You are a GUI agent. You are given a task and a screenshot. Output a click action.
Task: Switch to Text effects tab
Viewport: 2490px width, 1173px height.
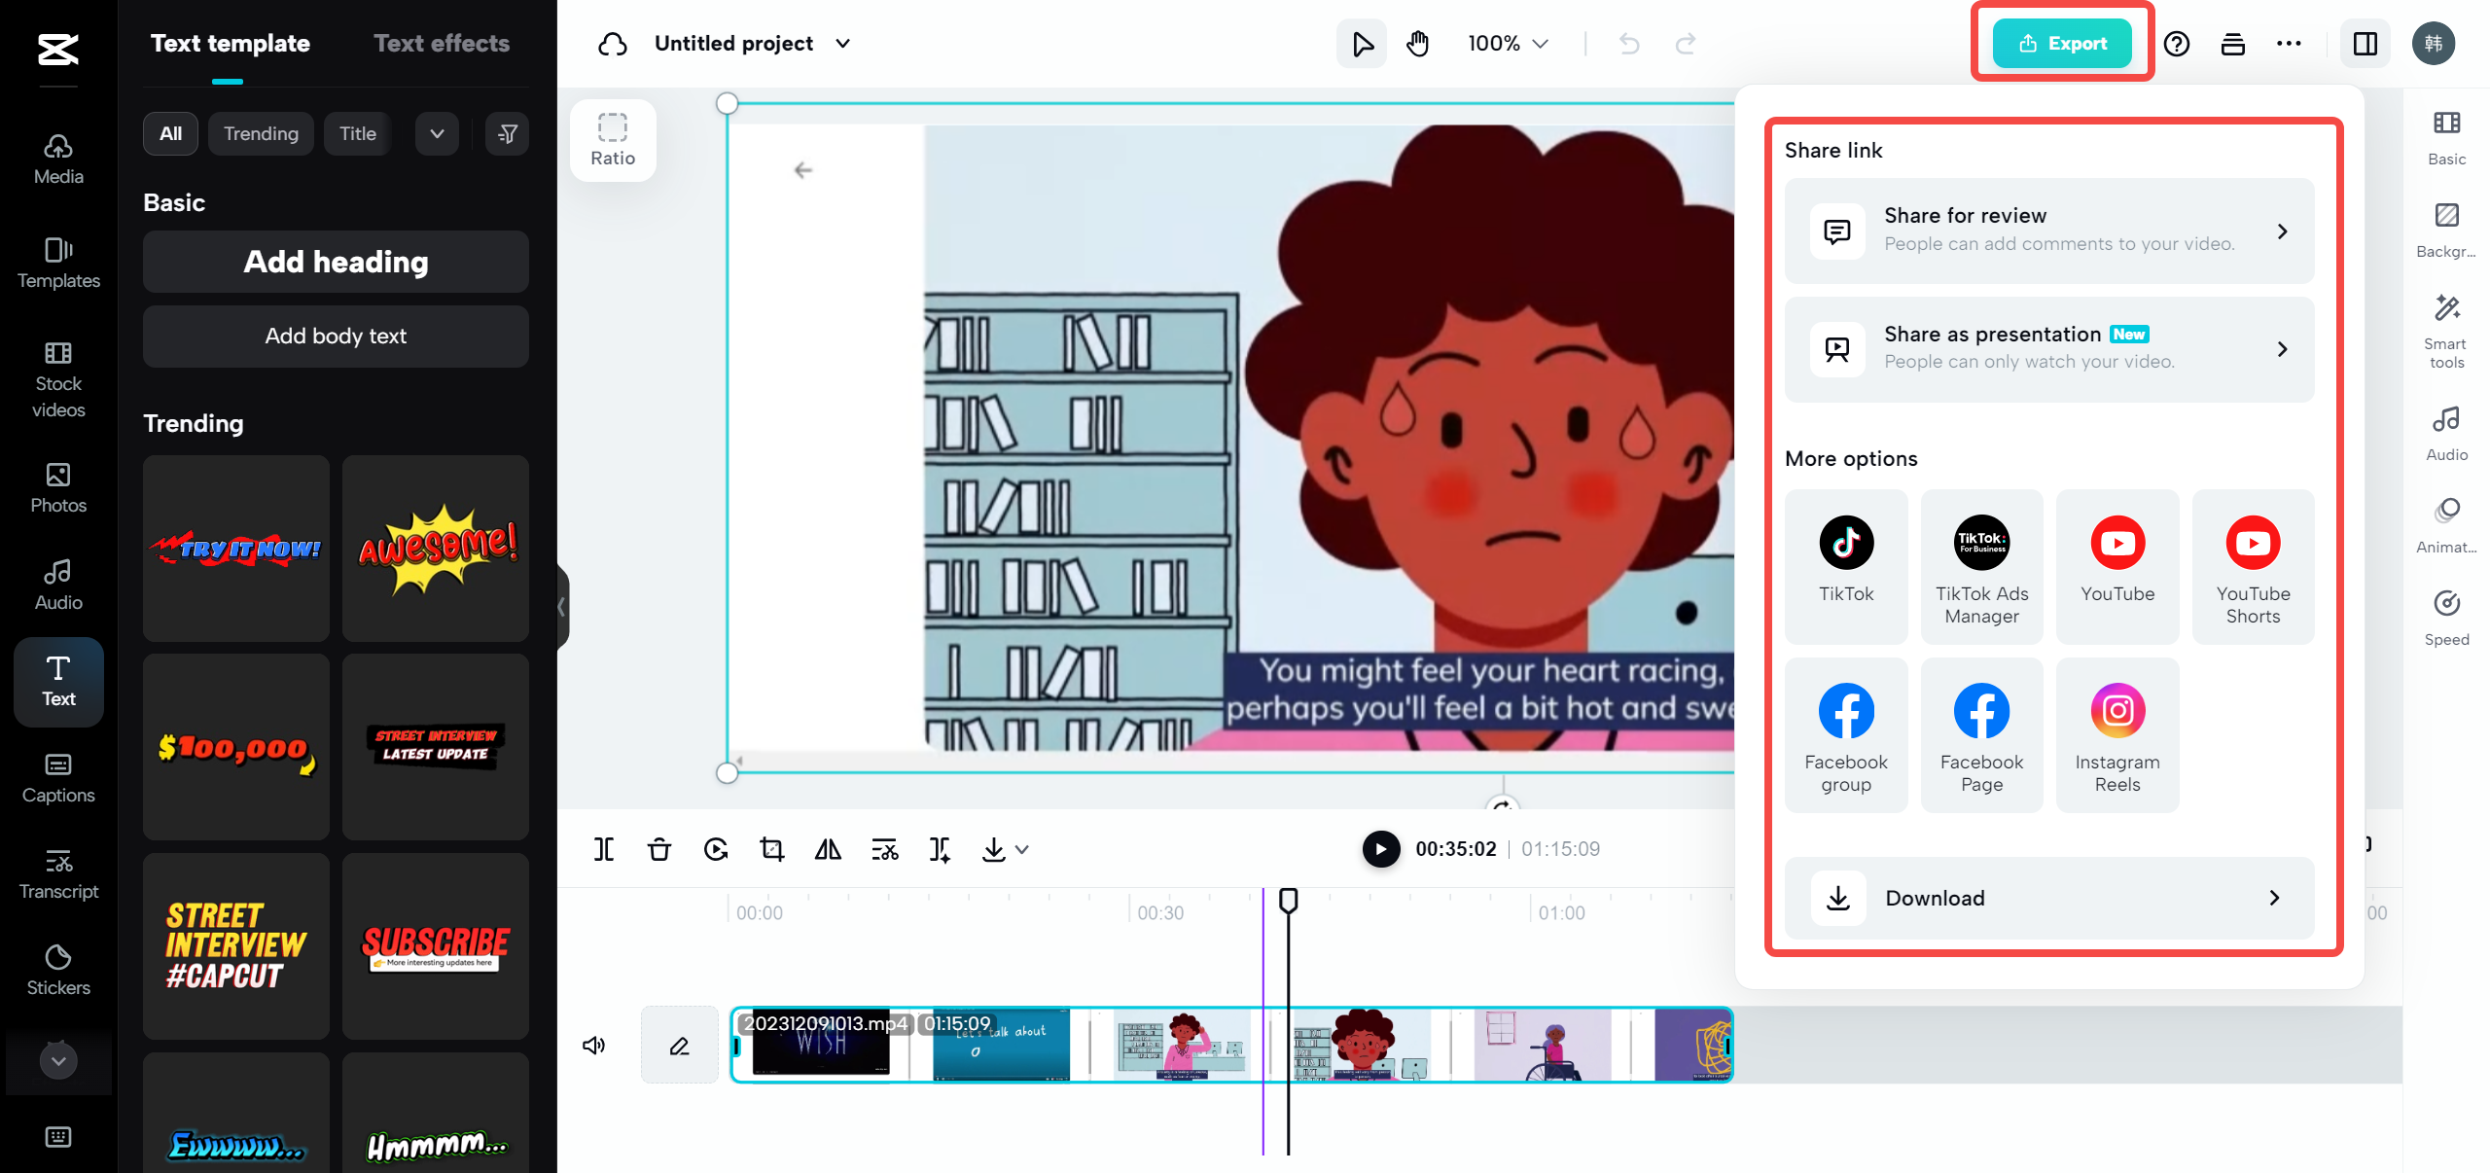tap(442, 43)
